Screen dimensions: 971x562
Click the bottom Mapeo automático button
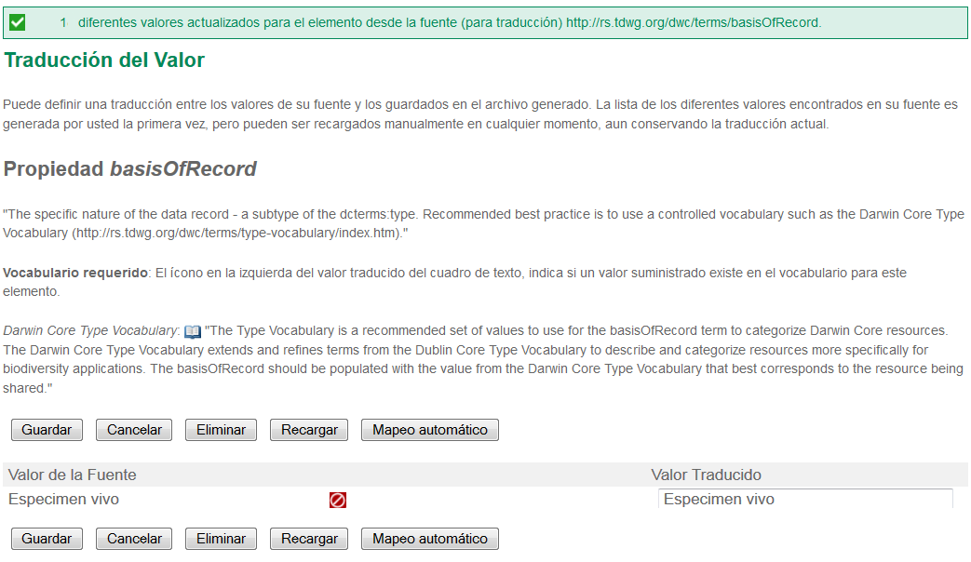point(429,538)
